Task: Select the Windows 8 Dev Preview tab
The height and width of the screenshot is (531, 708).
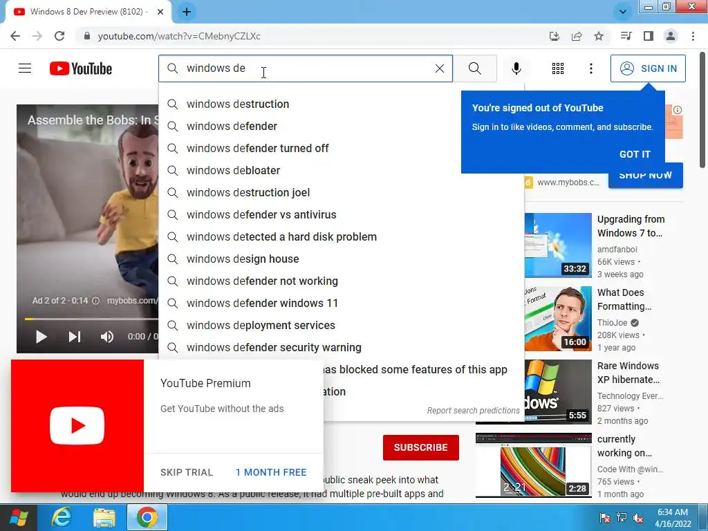Action: coord(88,12)
